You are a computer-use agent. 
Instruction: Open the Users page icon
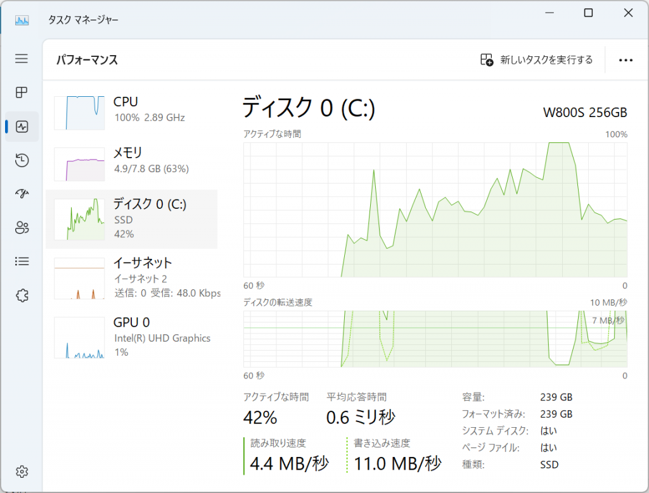click(x=22, y=227)
